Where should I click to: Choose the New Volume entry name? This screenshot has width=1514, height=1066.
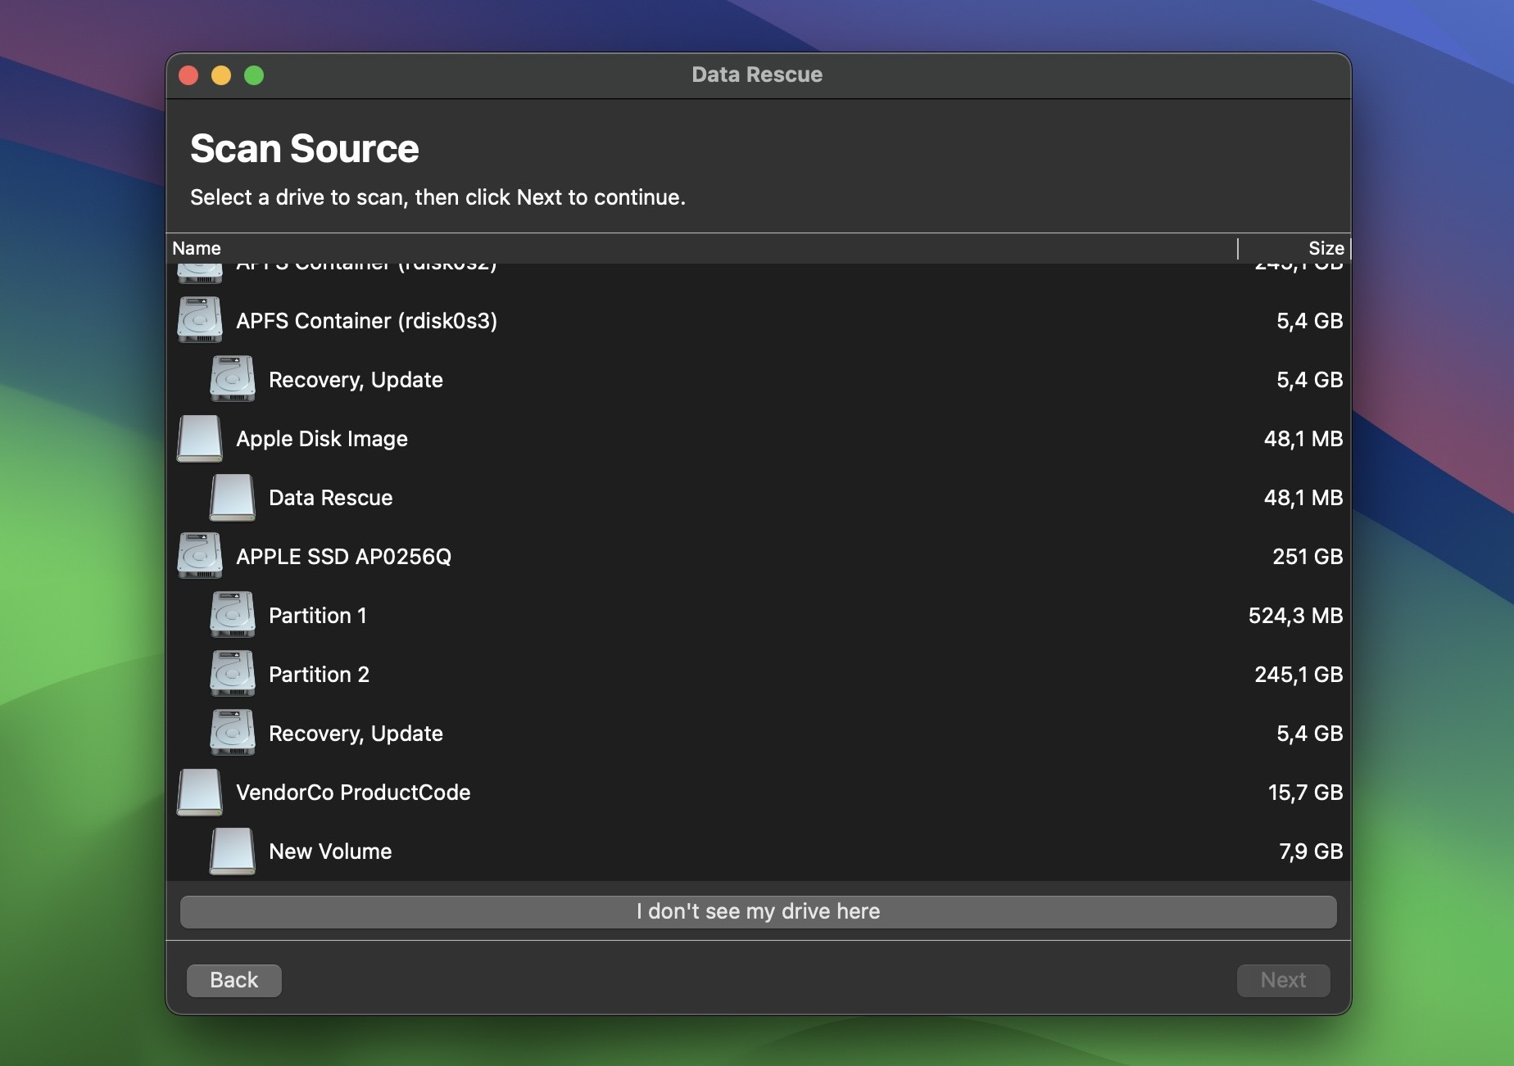330,851
